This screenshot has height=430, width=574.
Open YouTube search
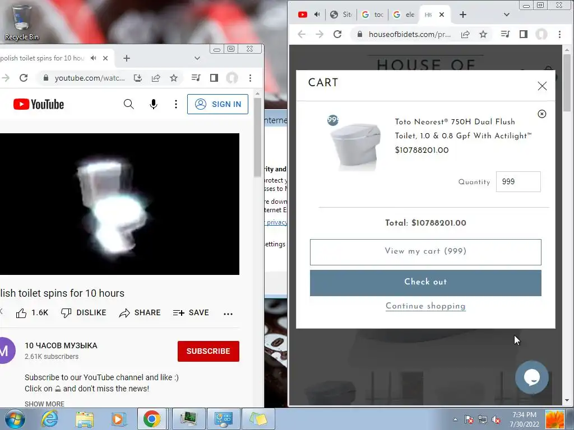pos(128,104)
